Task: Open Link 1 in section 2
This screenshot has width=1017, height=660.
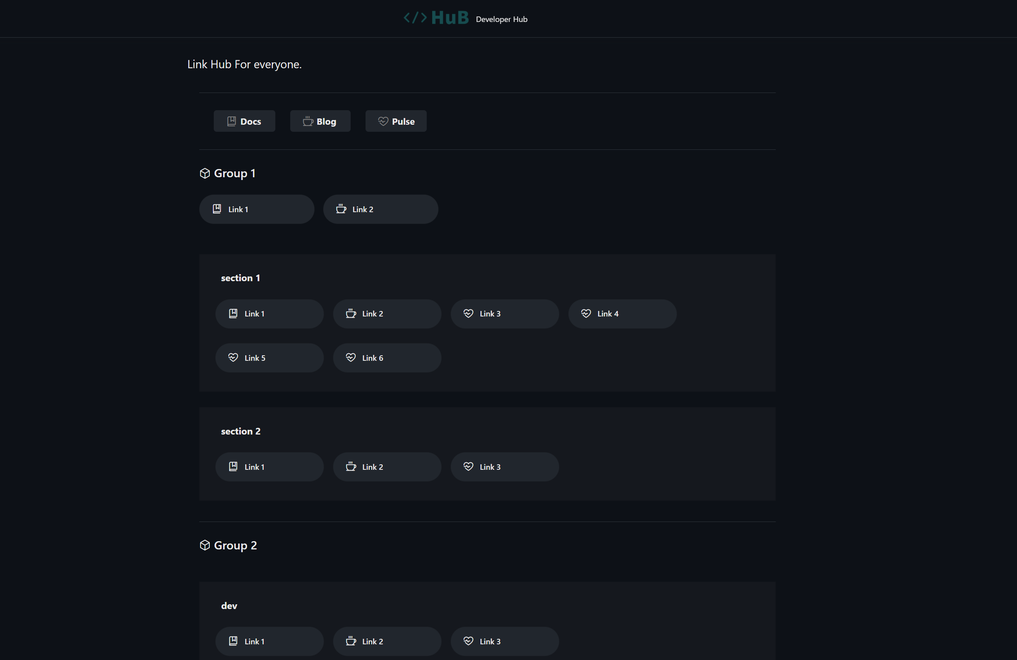Action: [x=269, y=467]
